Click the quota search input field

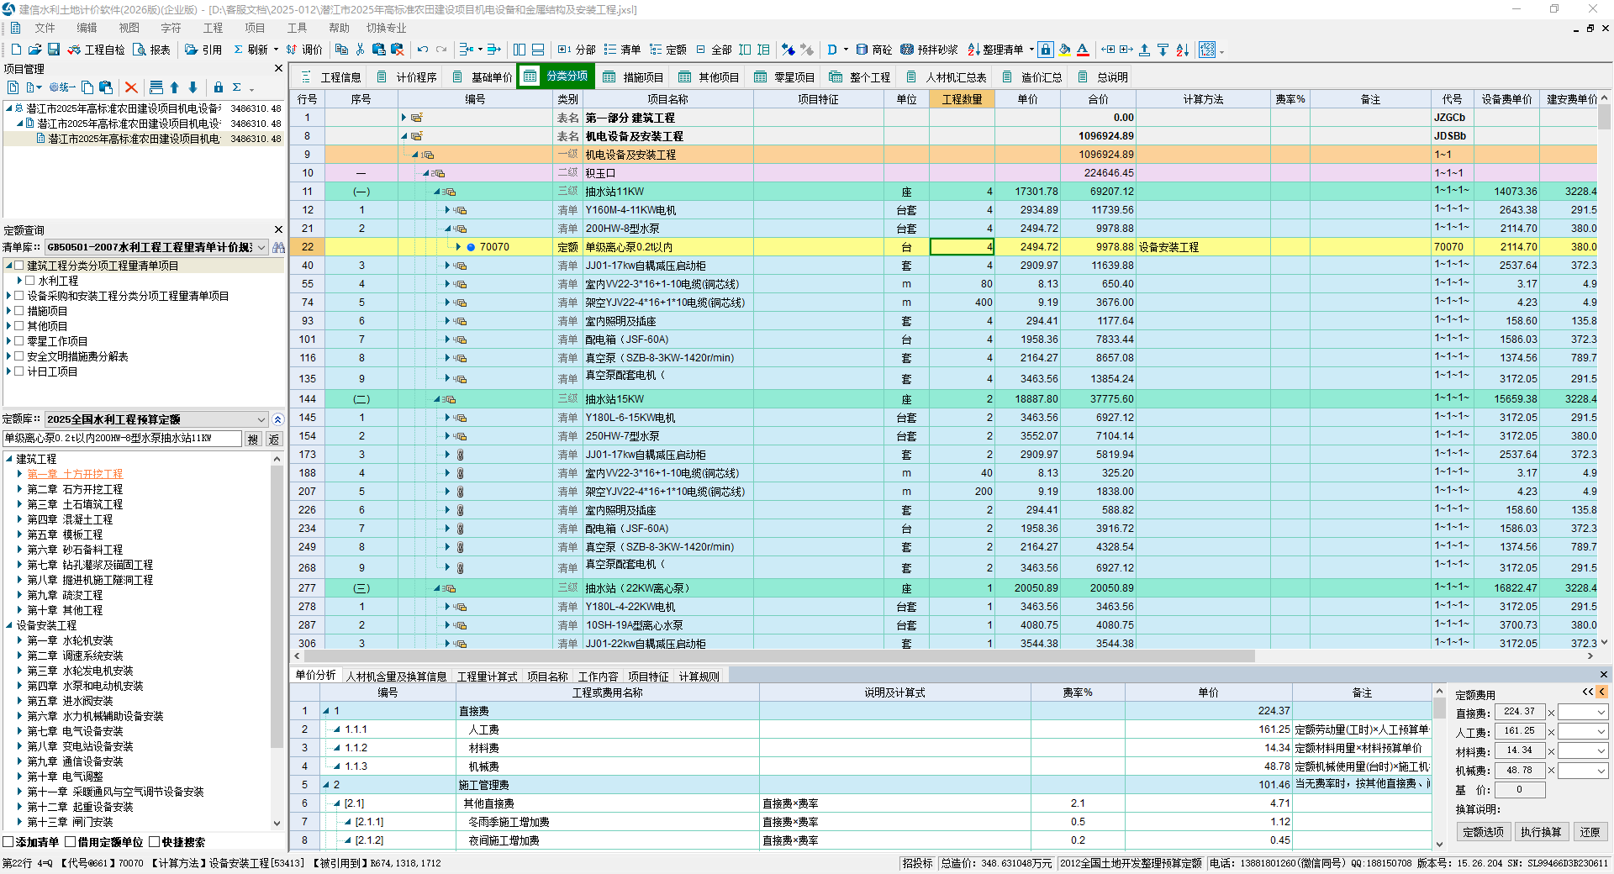pos(122,439)
